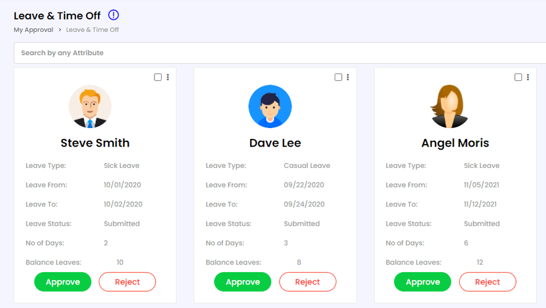Tick the checkbox on Steve Smith's card

[158, 77]
